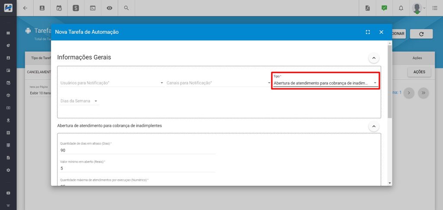
Task: Open the list menu at top right
Action: 434,8
